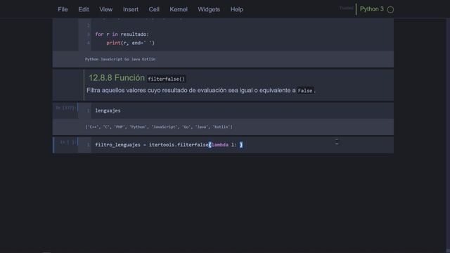Screen dimensions: 450x253
Task: Click the 'lambda' keyword in the cell
Action: (x=220, y=145)
